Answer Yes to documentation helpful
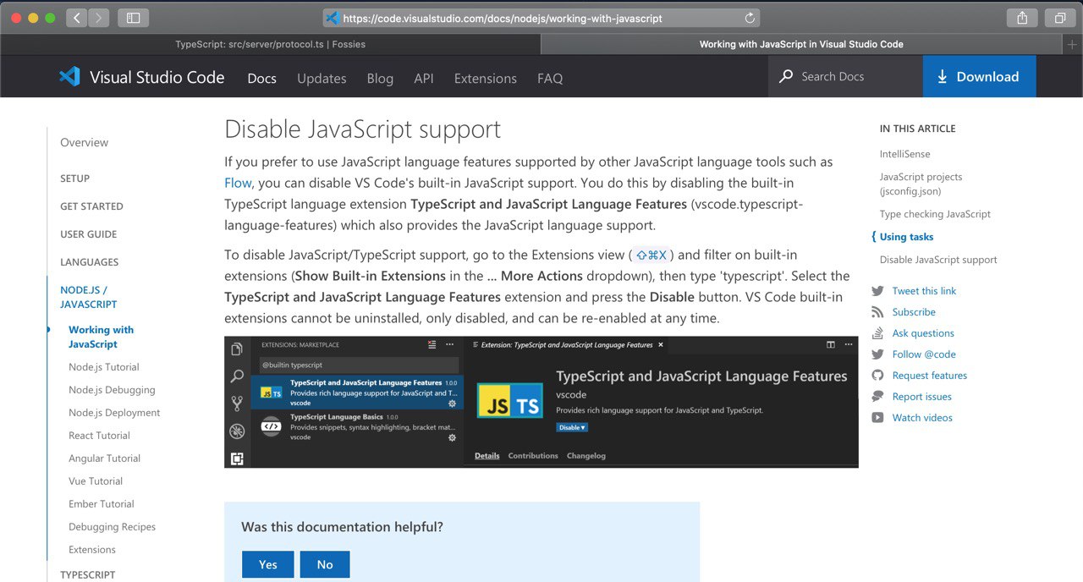The height and width of the screenshot is (582, 1083). (268, 564)
